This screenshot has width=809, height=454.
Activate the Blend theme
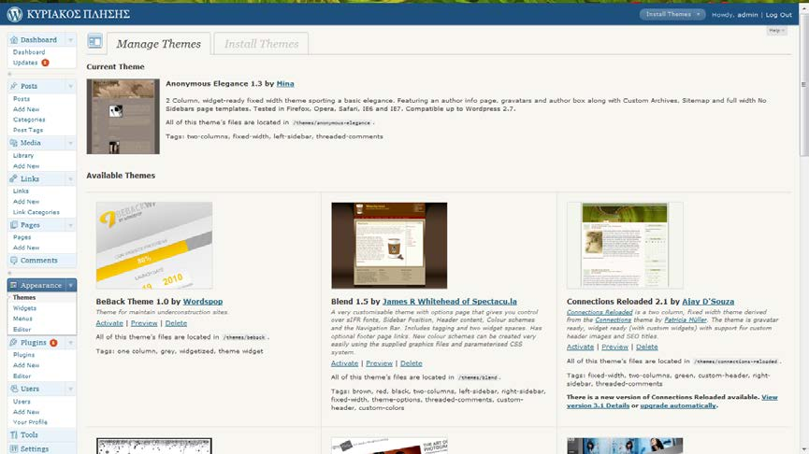(345, 363)
